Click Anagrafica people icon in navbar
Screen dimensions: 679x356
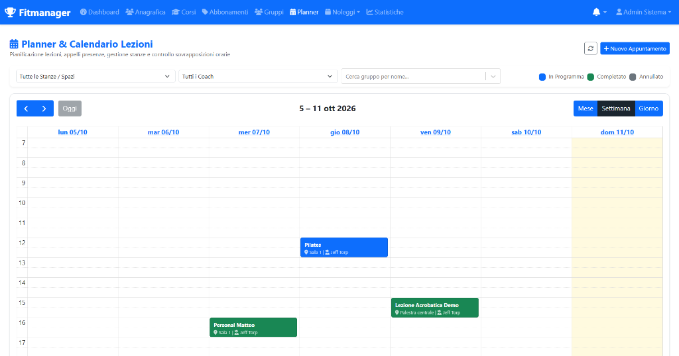click(129, 12)
